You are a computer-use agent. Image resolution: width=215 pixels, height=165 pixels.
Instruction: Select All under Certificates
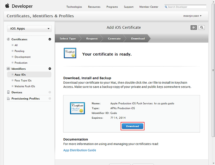(16, 45)
